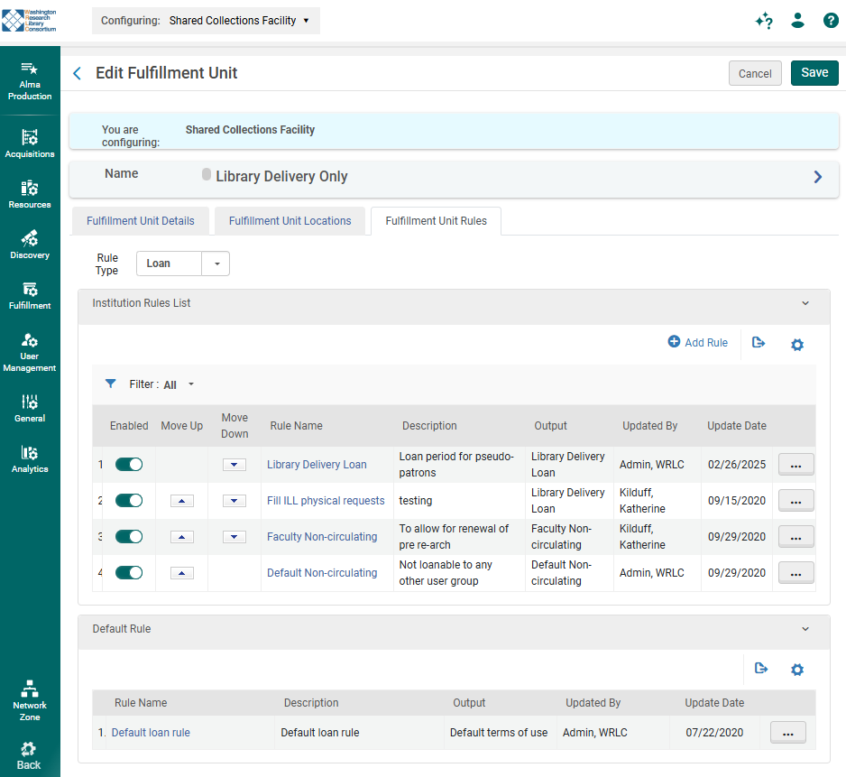846x777 pixels.
Task: Open the Rule Type Loan dropdown
Action: click(x=216, y=264)
